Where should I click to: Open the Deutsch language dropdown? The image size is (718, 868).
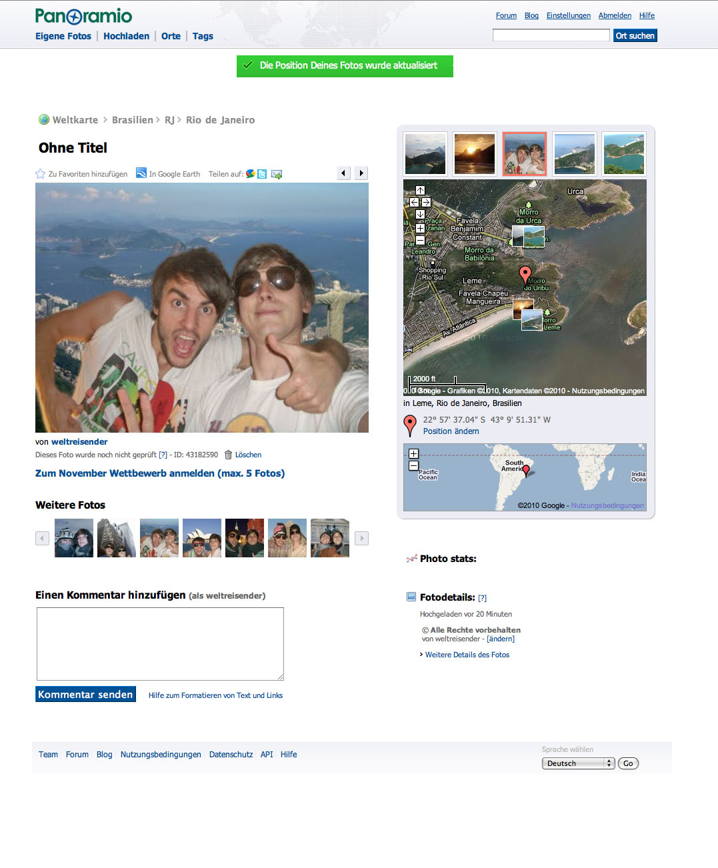coord(578,763)
